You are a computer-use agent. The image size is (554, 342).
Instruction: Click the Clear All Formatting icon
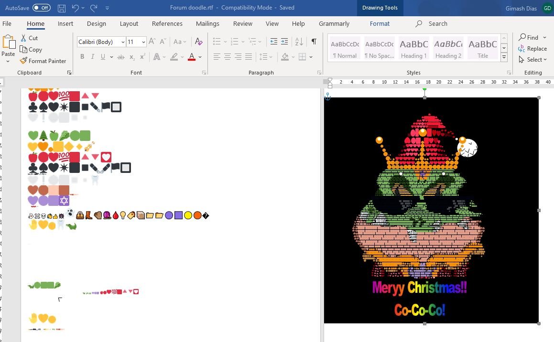click(x=199, y=42)
